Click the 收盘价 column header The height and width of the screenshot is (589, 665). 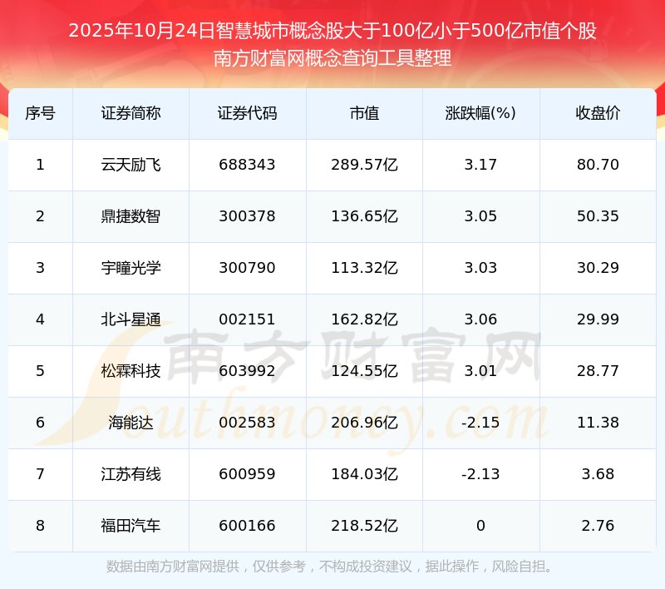coord(598,113)
